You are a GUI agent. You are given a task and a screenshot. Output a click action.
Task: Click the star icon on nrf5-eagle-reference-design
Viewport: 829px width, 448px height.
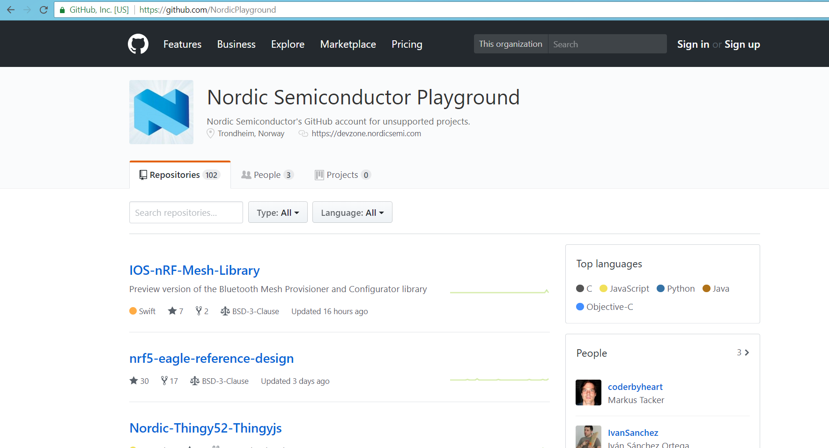[x=134, y=381]
